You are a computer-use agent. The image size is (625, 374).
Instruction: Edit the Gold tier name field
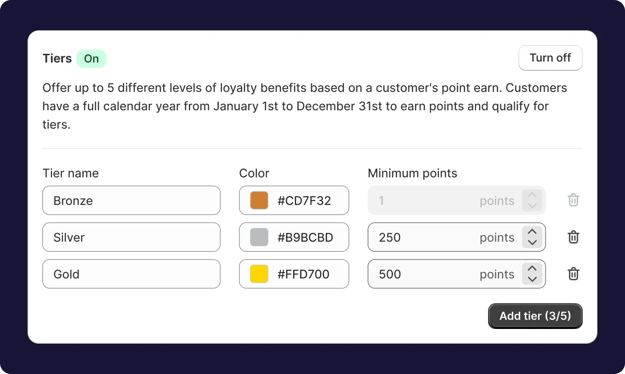pyautogui.click(x=131, y=274)
